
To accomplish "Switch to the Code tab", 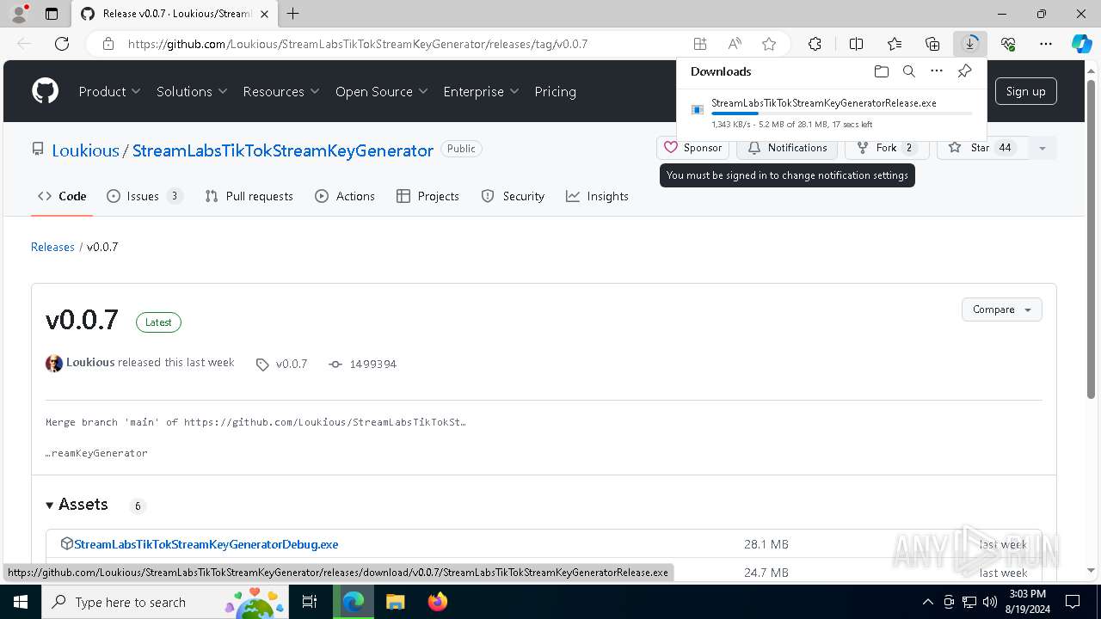I will [x=62, y=196].
